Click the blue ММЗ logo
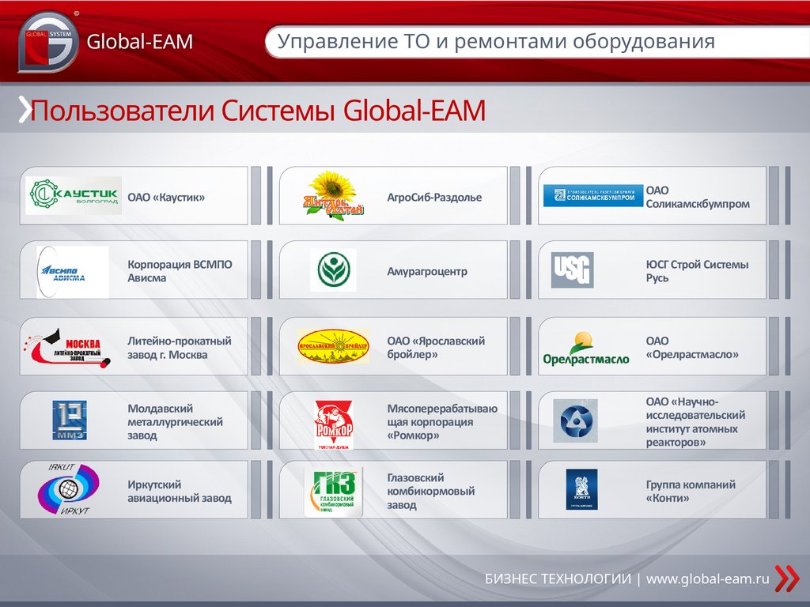 pos(70,420)
